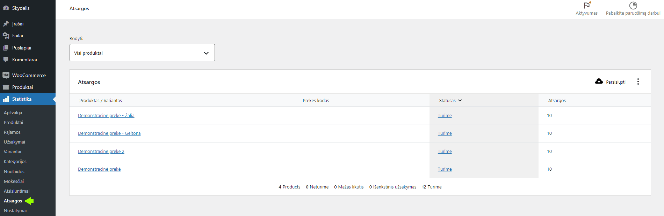Open Apžvalga statistics overview
664x216 pixels.
point(13,113)
